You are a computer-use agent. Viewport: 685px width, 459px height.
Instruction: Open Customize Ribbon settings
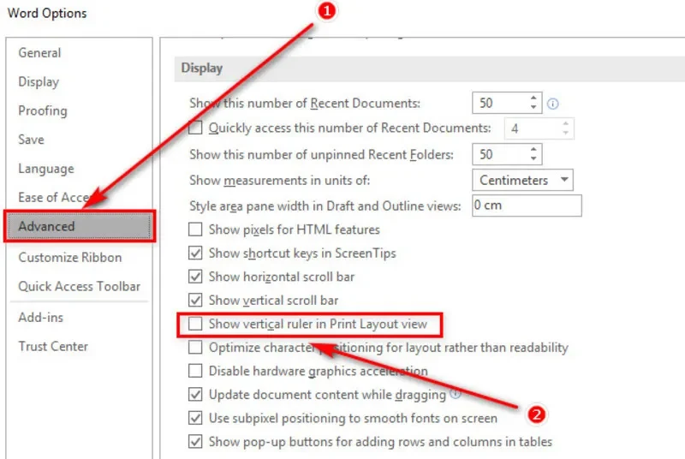70,257
